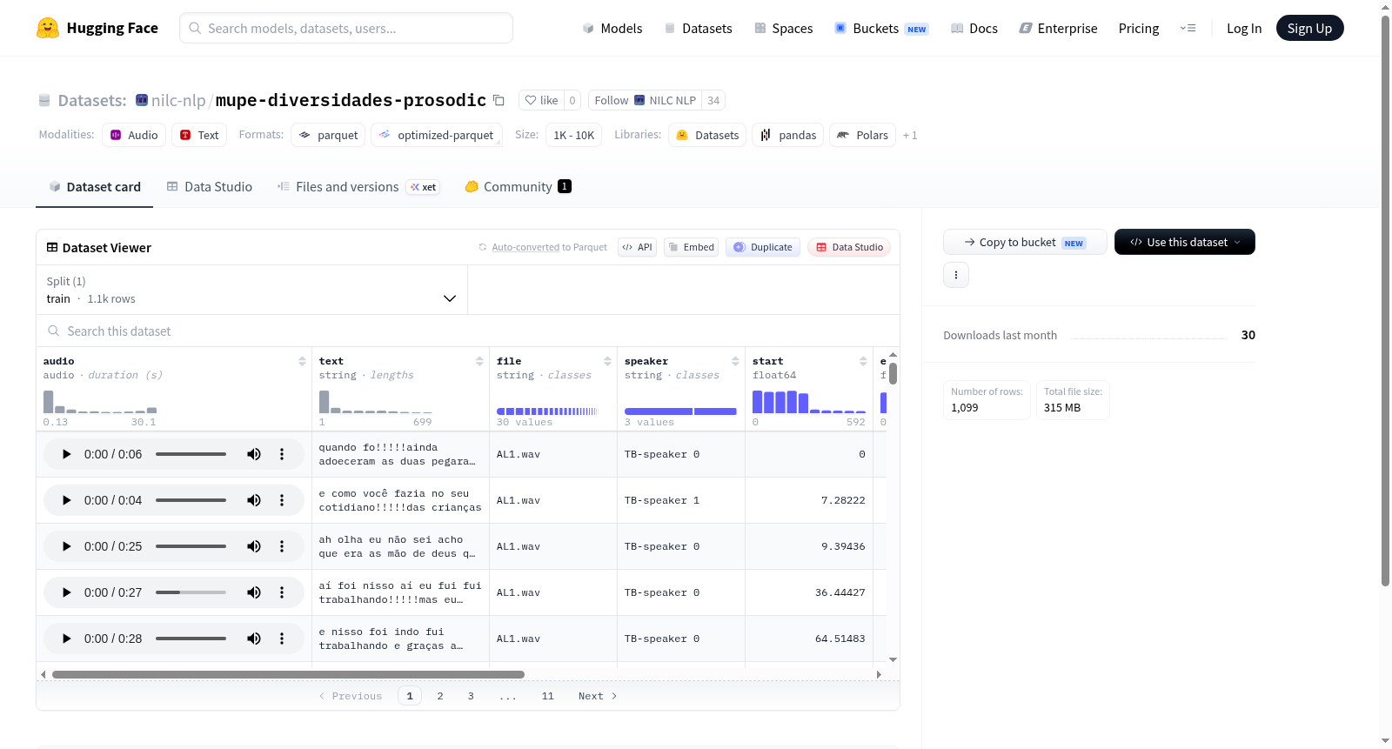Copy the dataset name with clipboard icon

click(x=499, y=100)
